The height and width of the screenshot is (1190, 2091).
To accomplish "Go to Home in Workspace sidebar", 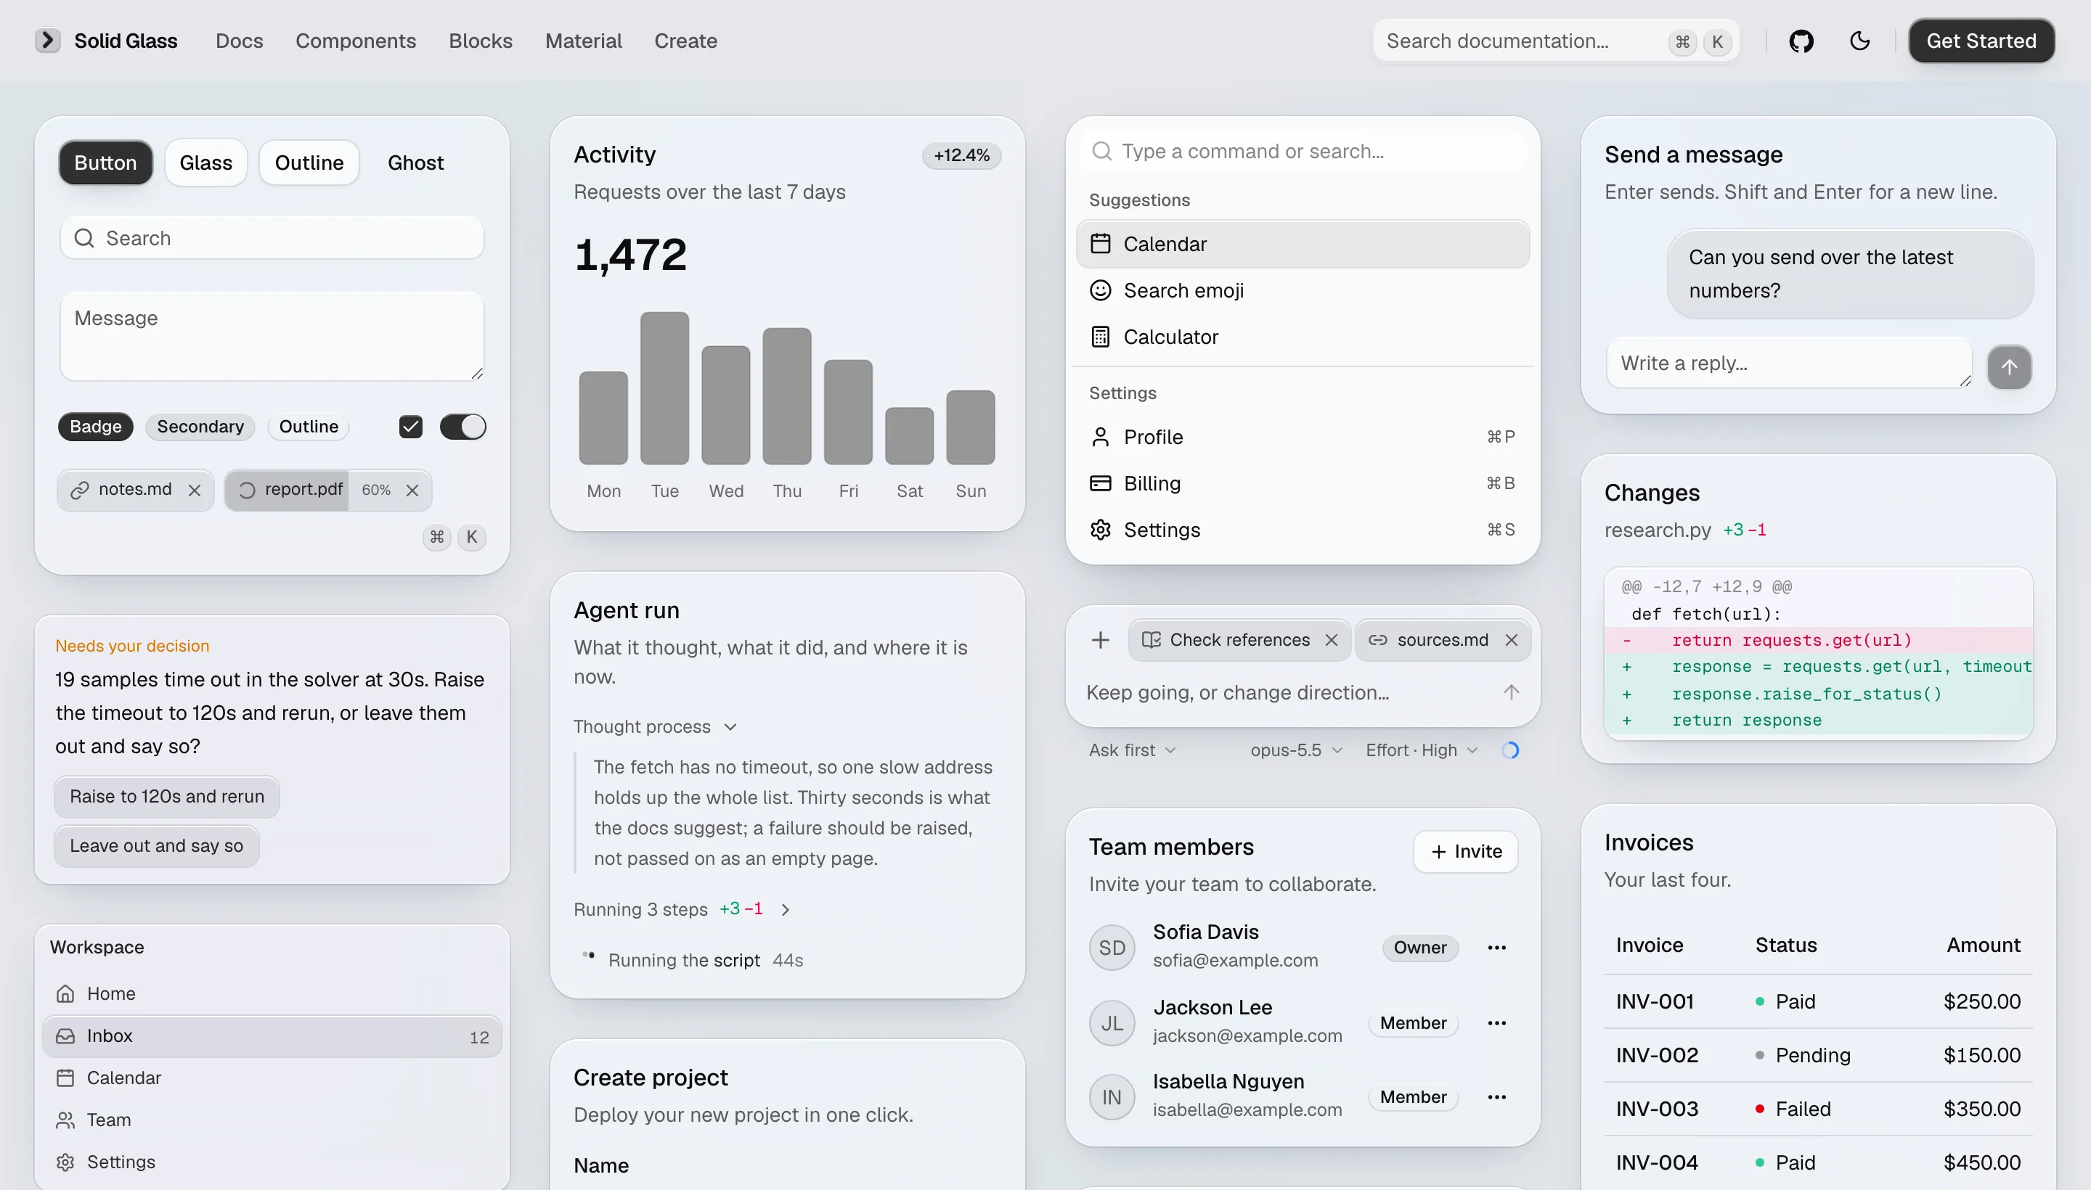I will tap(272, 994).
